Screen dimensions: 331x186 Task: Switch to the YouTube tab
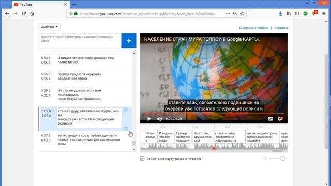[x=40, y=5]
